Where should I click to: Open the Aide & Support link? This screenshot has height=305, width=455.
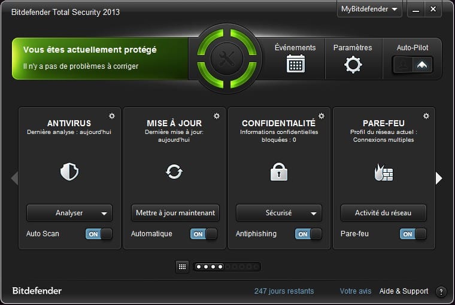[404, 291]
